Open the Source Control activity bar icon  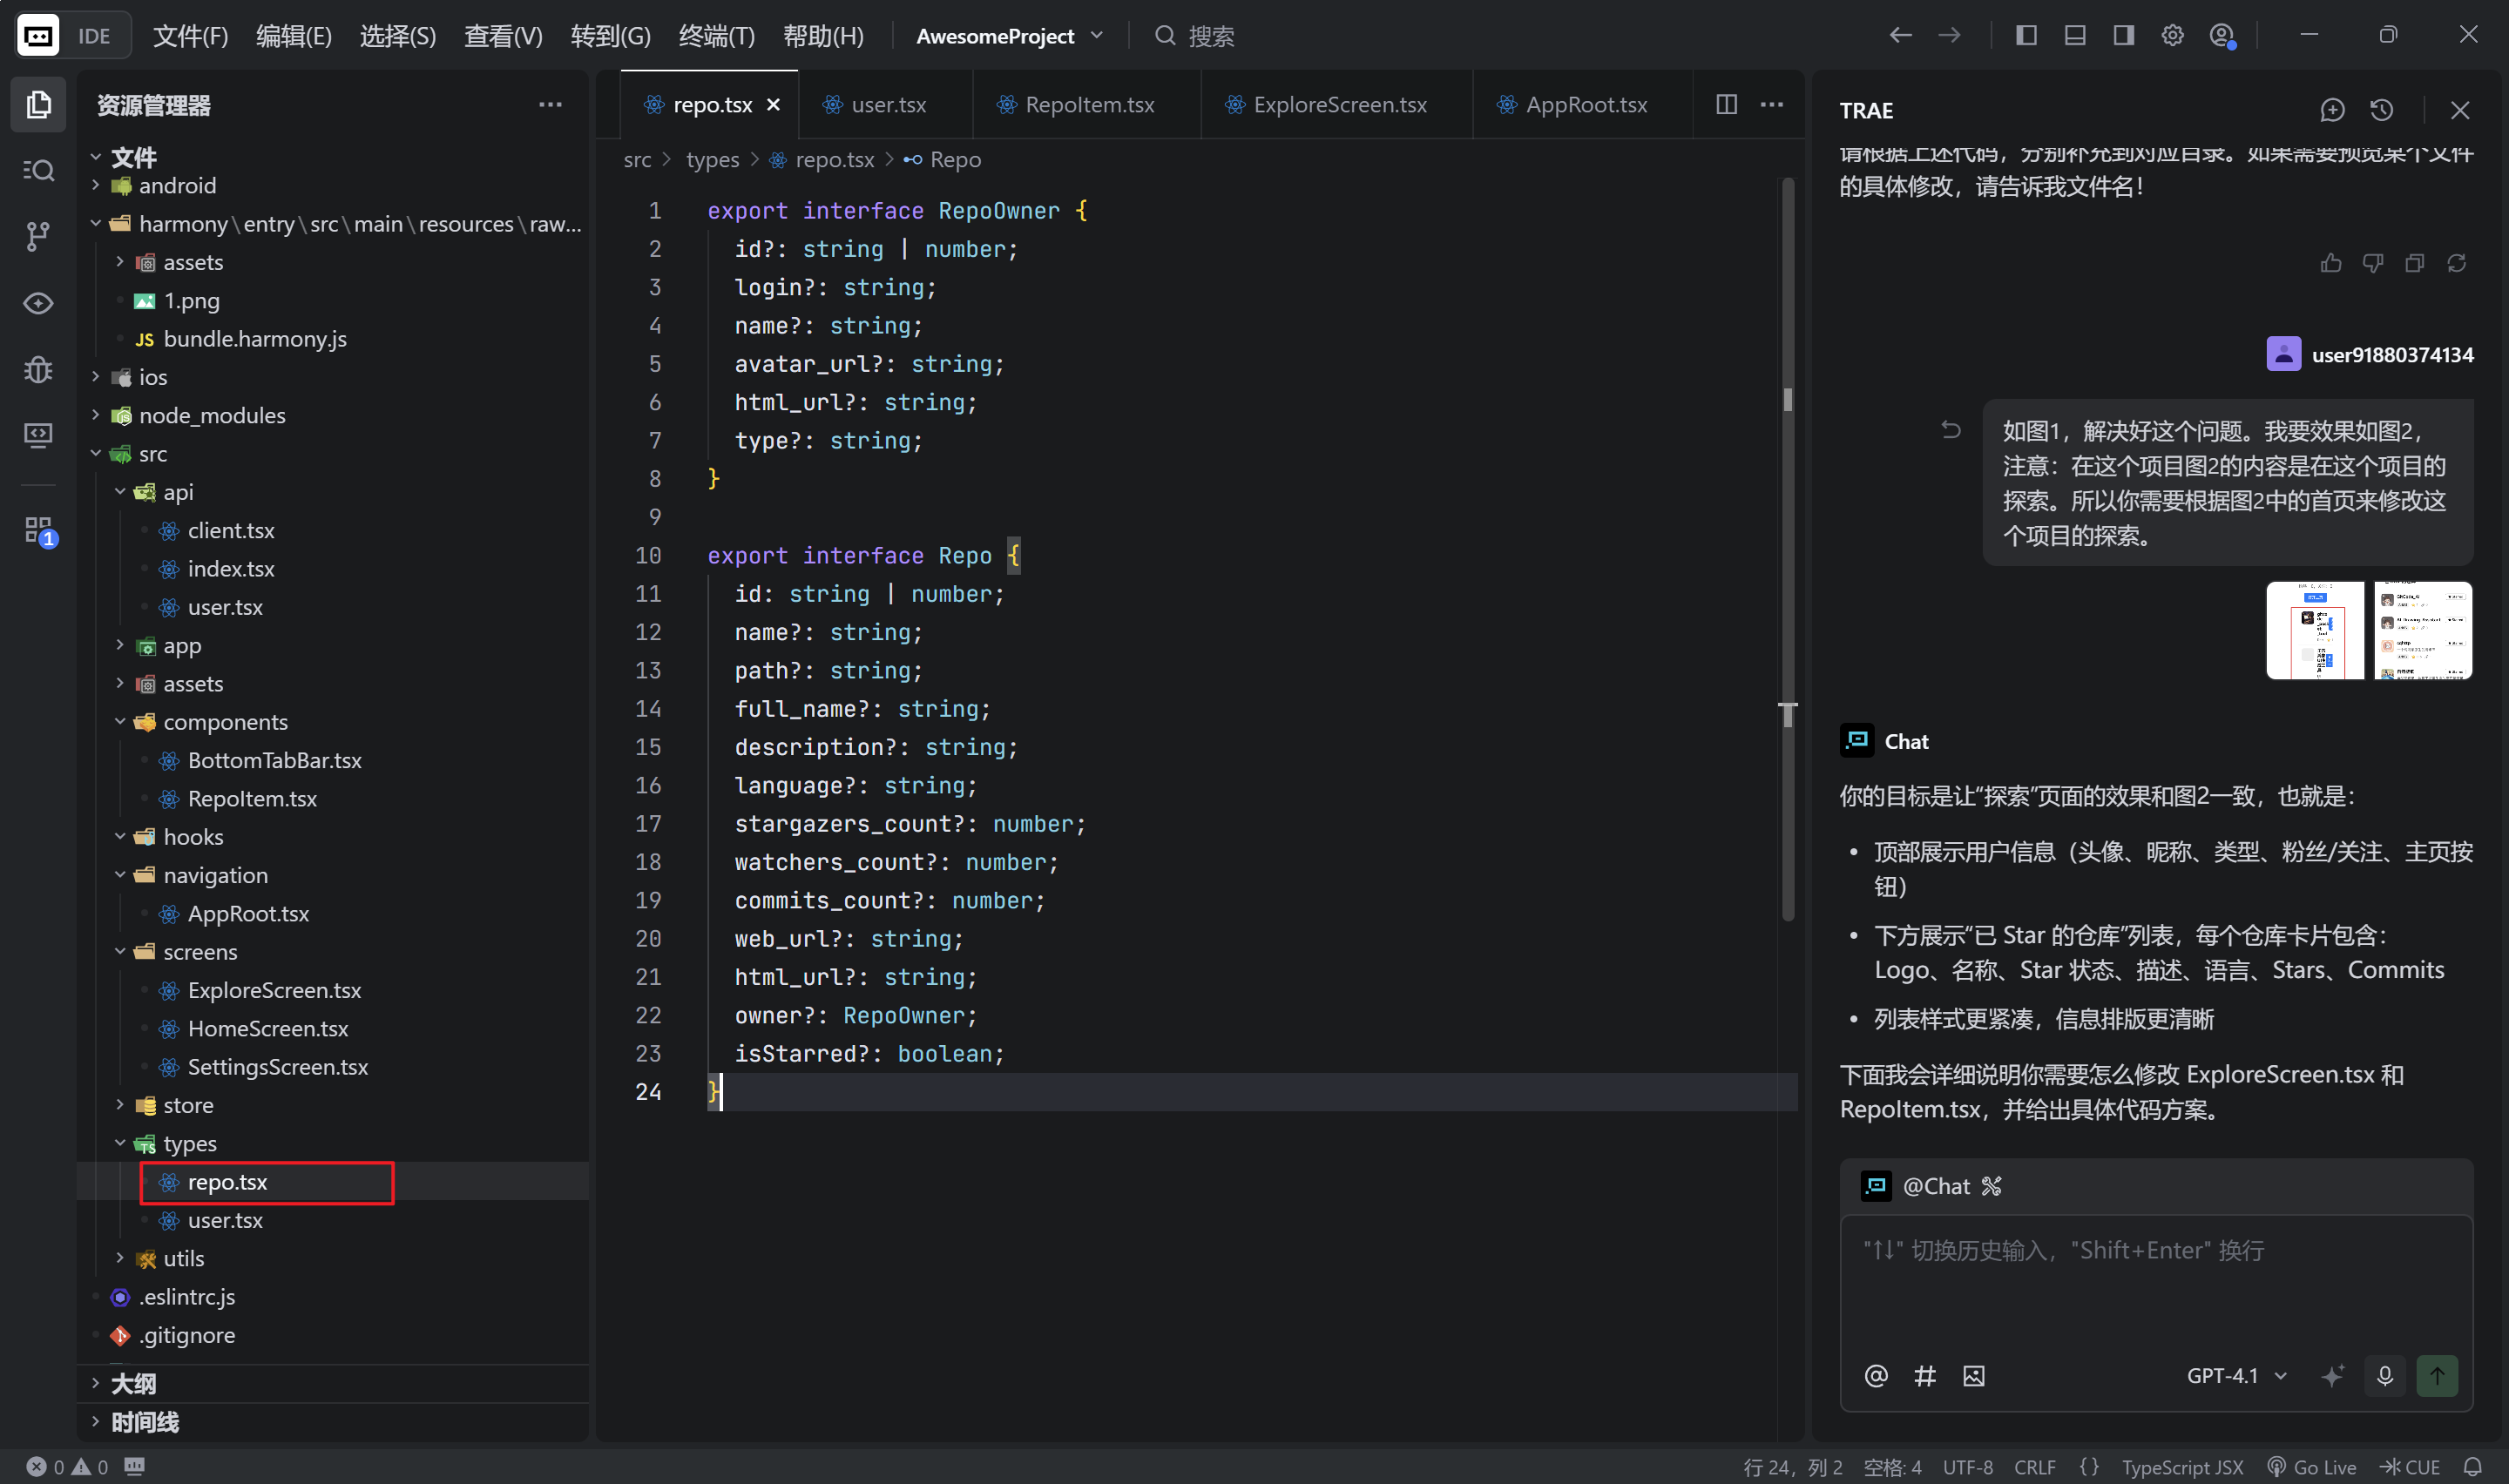(38, 236)
